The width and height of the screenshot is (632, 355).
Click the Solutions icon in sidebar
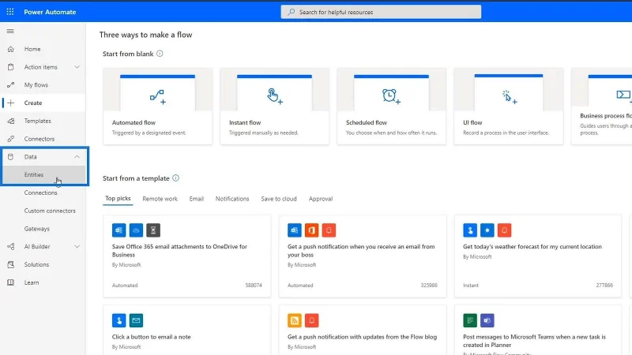(x=11, y=264)
